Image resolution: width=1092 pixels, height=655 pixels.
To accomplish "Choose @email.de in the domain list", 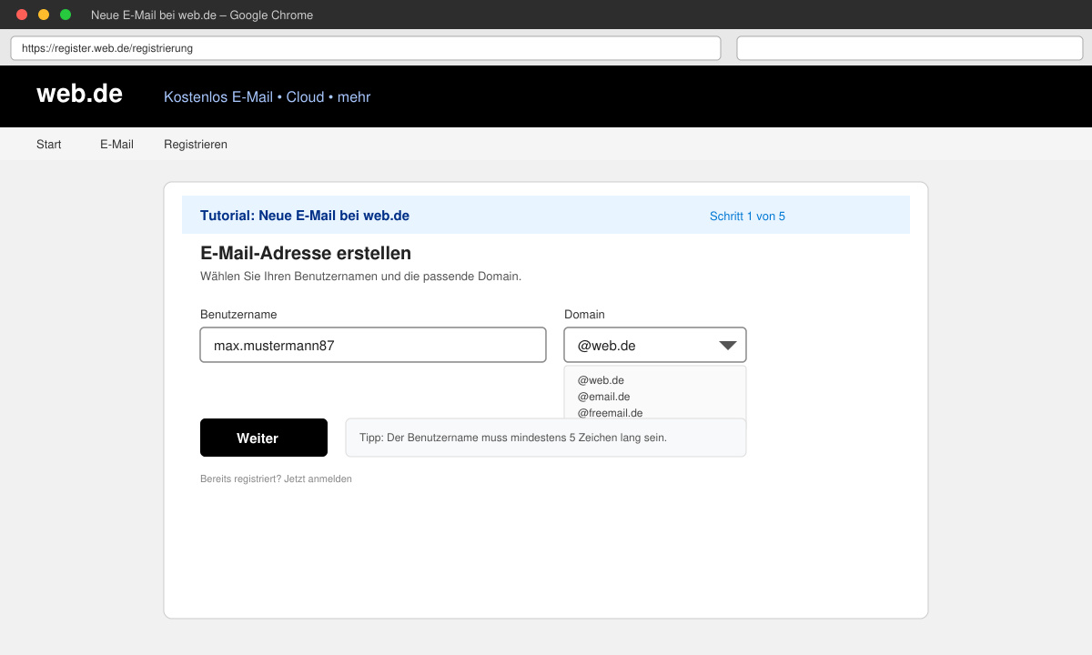I will (x=603, y=397).
